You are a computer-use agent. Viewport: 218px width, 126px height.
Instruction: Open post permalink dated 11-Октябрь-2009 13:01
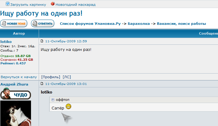click(x=66, y=84)
